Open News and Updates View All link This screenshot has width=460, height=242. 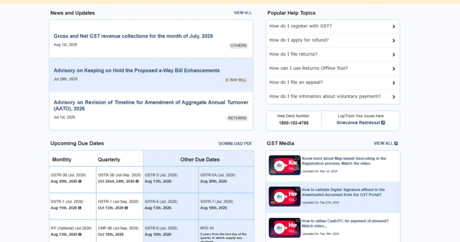(243, 13)
